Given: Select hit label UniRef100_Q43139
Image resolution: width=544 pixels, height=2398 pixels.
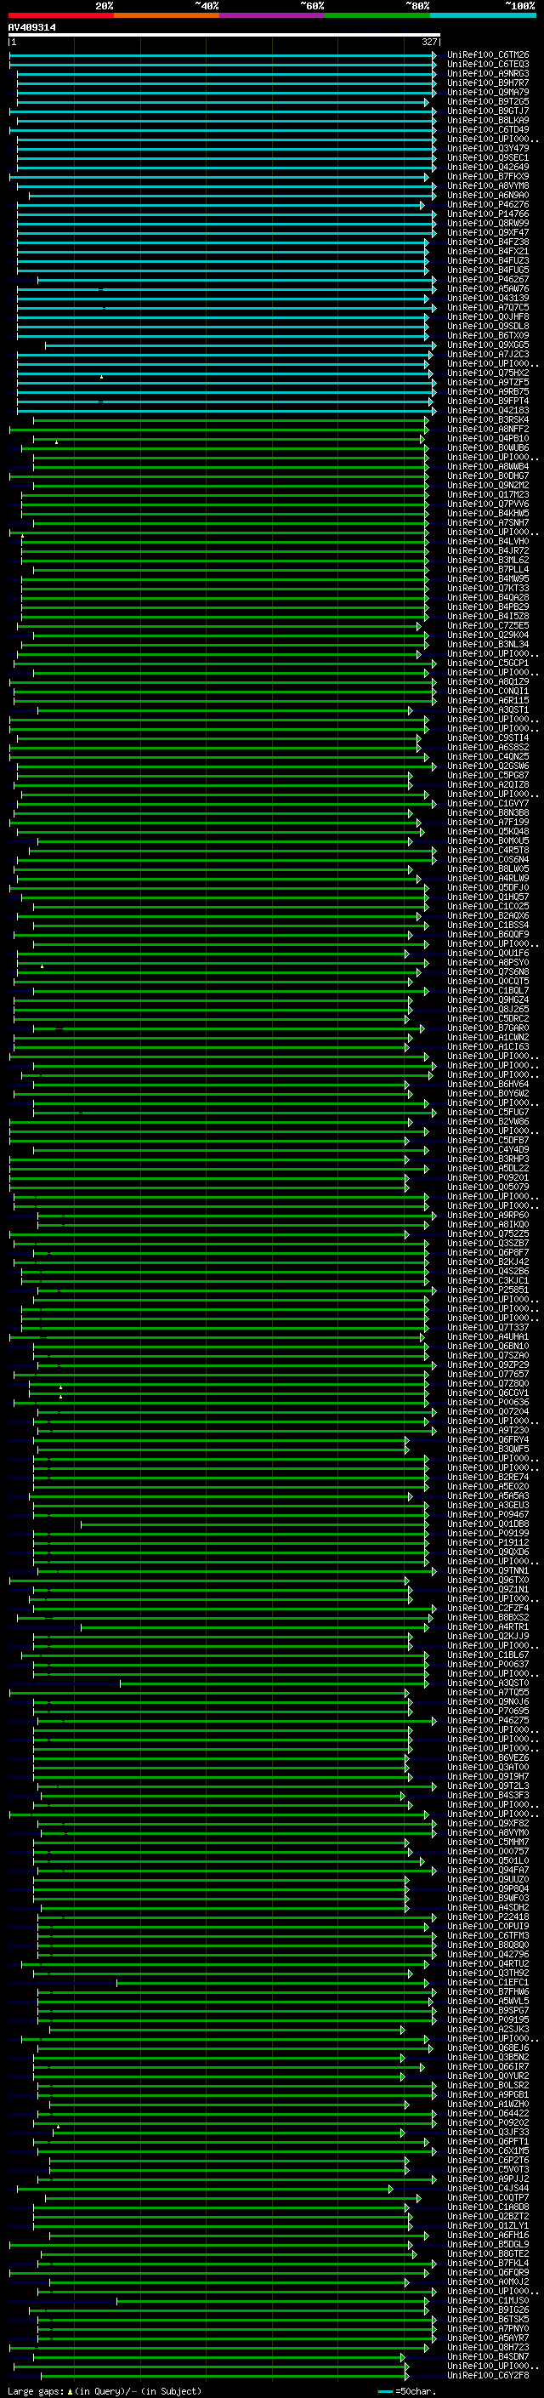Looking at the screenshot, I should pyautogui.click(x=488, y=298).
